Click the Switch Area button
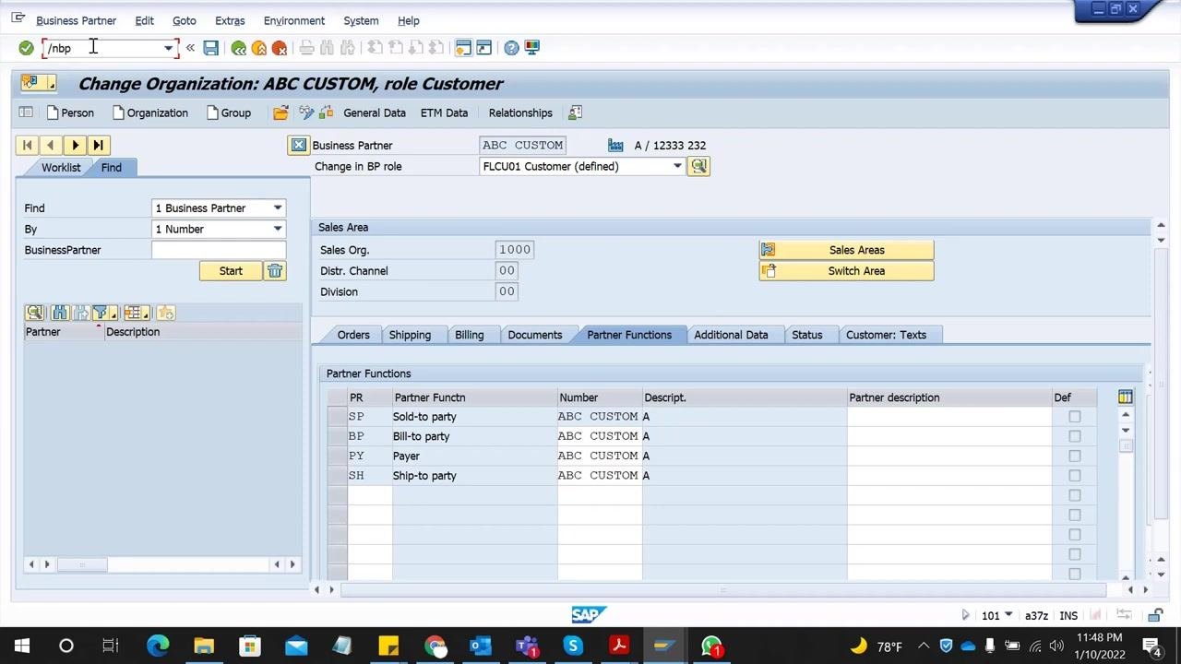This screenshot has height=664, width=1181. tap(846, 271)
